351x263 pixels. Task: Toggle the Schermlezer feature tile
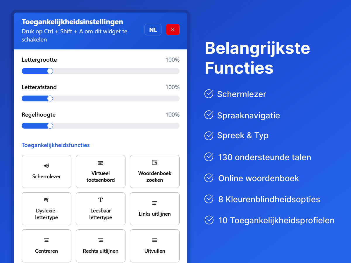(47, 176)
